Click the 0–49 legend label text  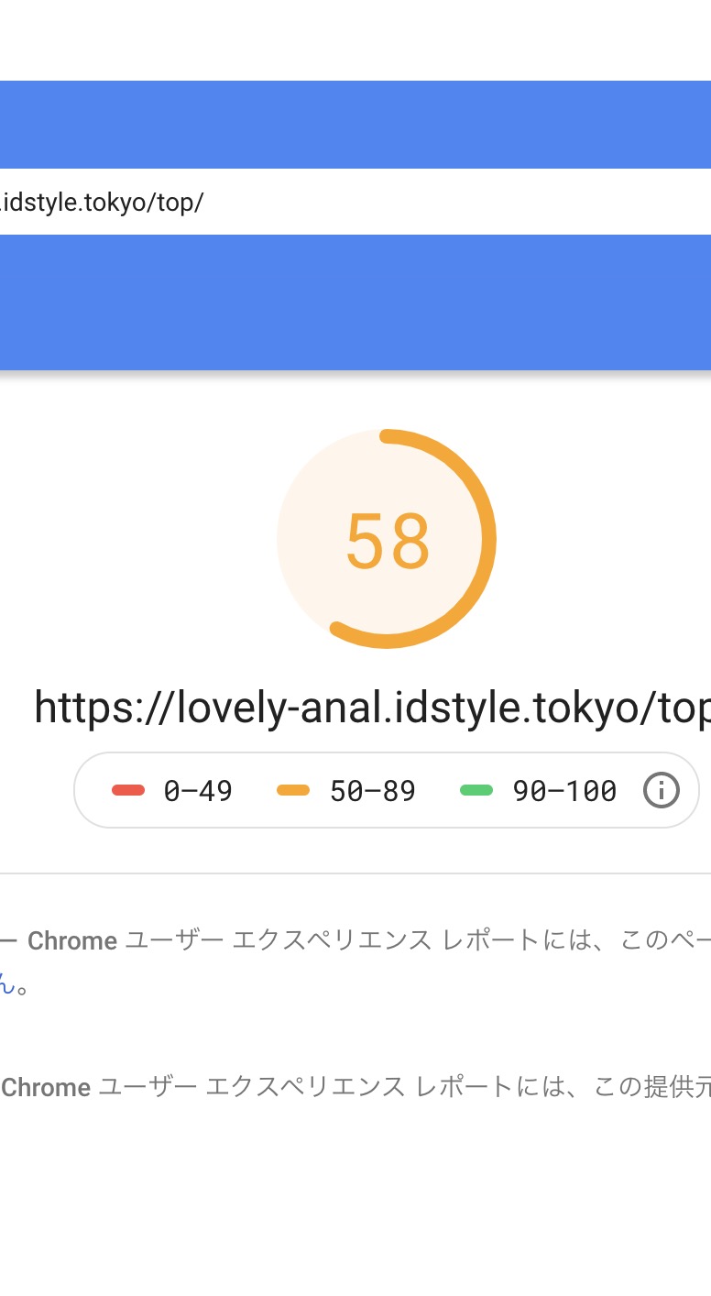pos(198,791)
